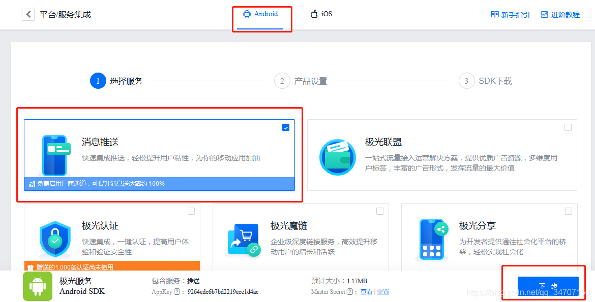Click 查看 to view Master Secret
This screenshot has height=302, width=595.
(x=366, y=292)
